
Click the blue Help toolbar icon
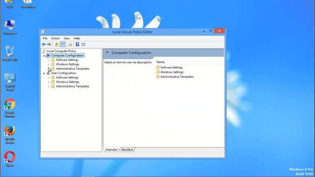pyautogui.click(x=77, y=44)
